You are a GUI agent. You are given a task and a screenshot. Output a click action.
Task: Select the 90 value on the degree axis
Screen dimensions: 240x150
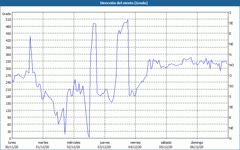tap(9, 118)
